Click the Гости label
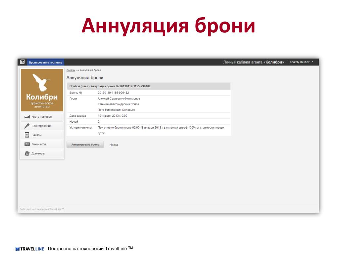339x254 pixels. pyautogui.click(x=73, y=99)
